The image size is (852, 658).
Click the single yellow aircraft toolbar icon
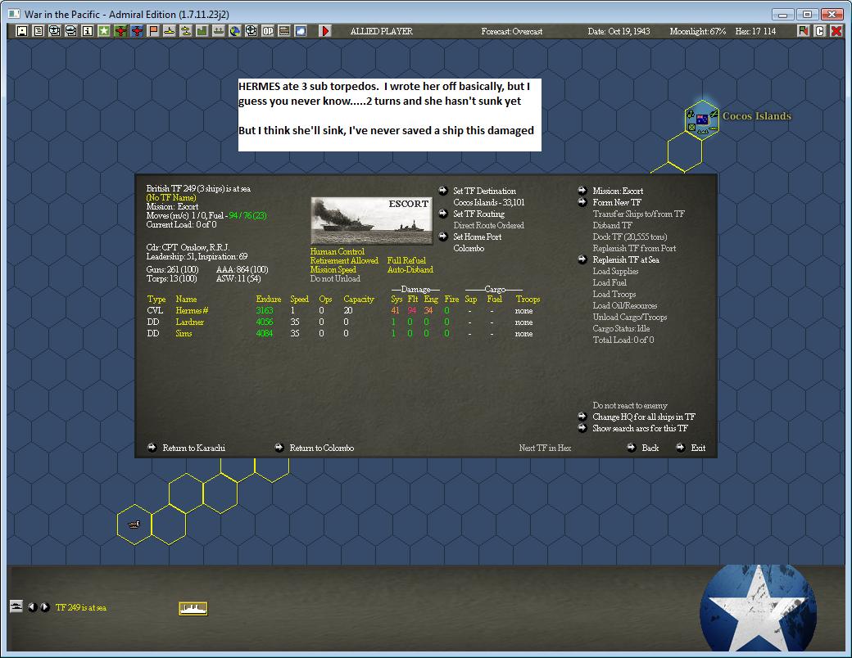[169, 31]
